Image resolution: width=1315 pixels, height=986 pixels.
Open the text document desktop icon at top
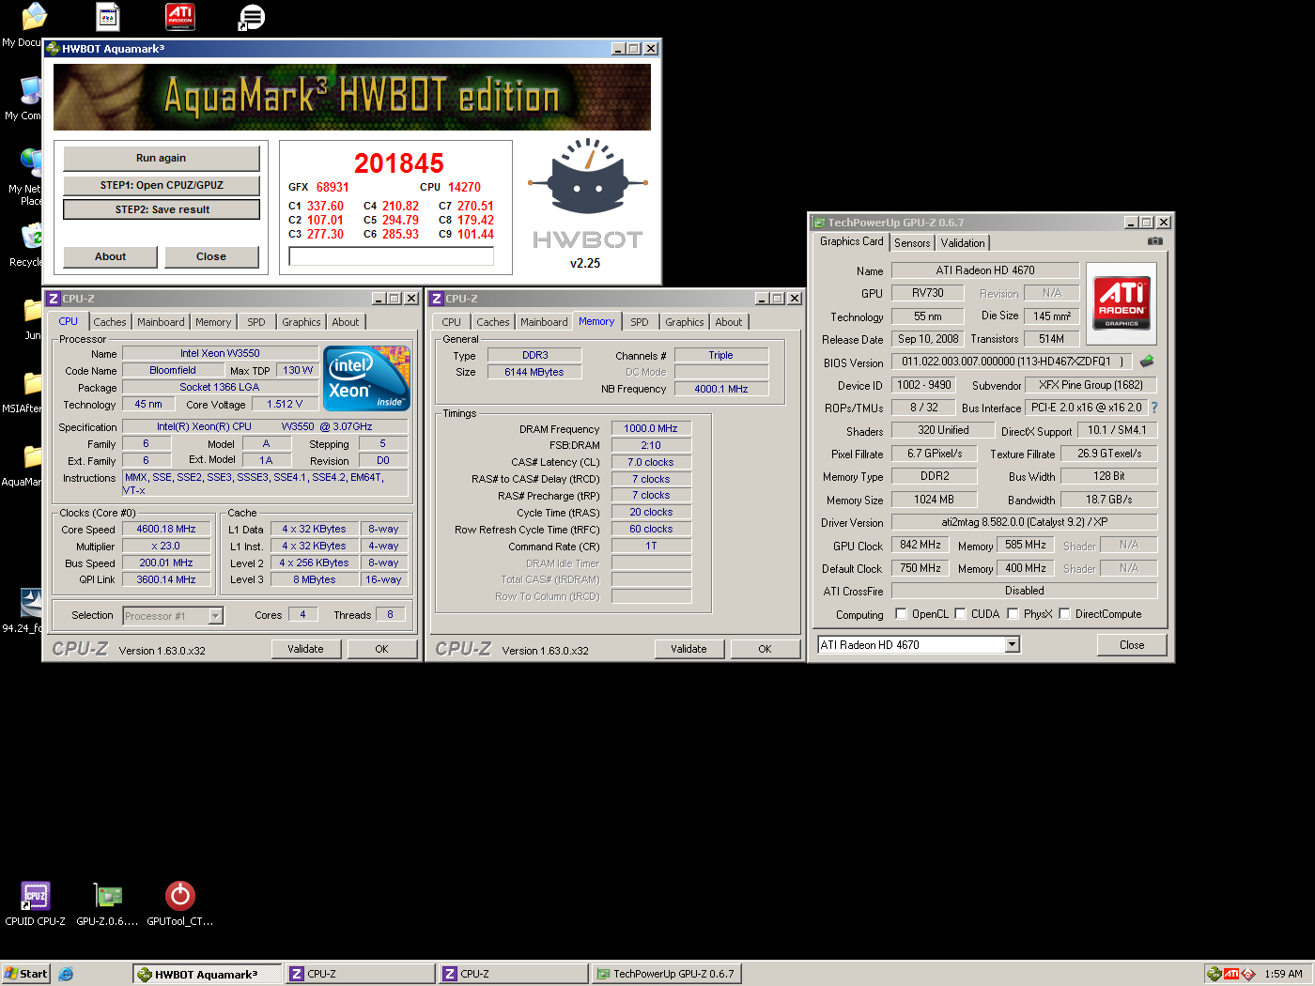coord(108,16)
